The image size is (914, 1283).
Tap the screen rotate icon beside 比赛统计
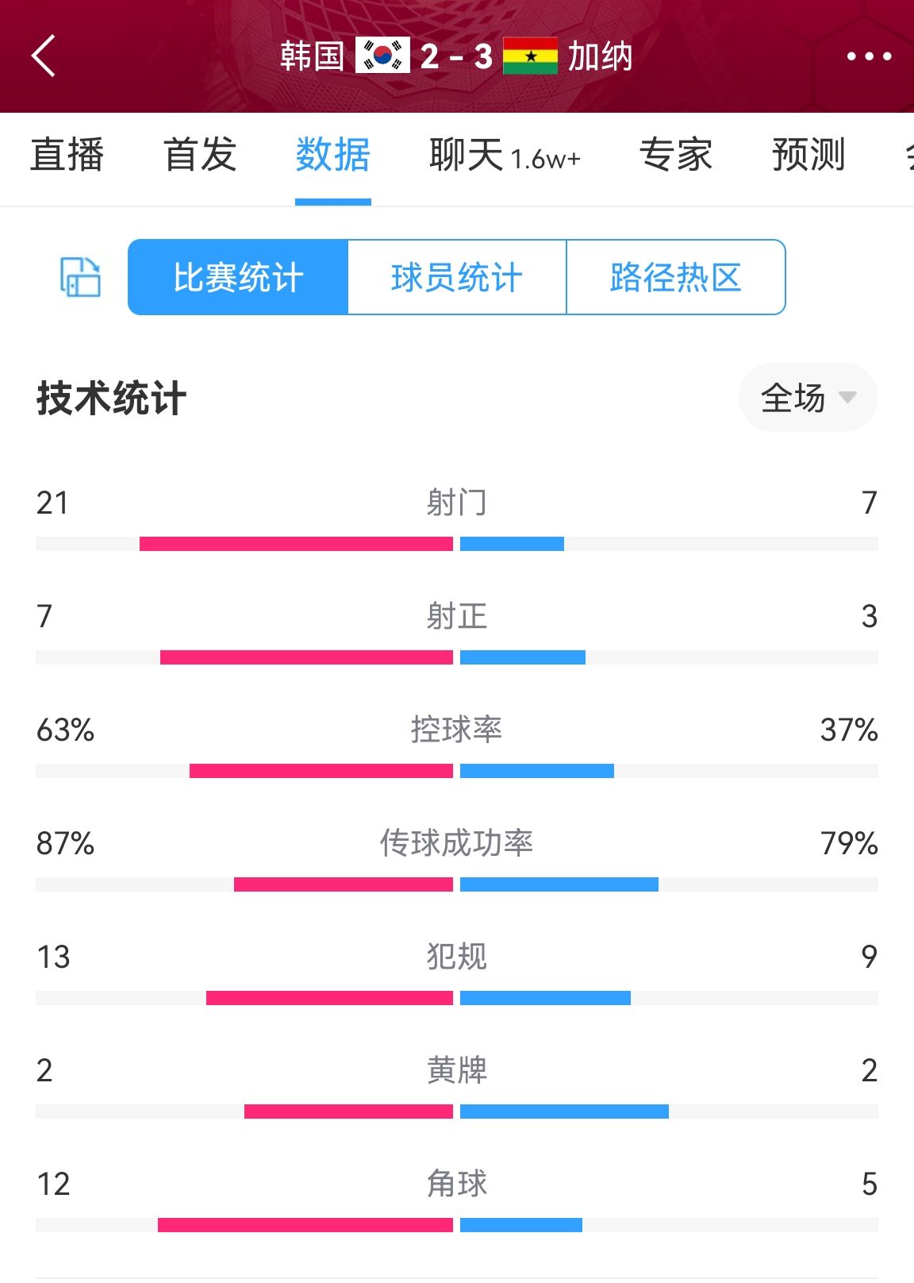[80, 277]
